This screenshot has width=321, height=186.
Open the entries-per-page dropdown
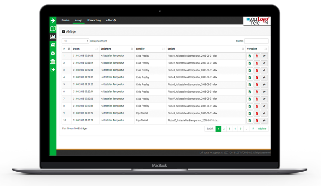pyautogui.click(x=75, y=41)
